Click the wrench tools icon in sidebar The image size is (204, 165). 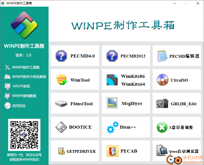coord(7,67)
